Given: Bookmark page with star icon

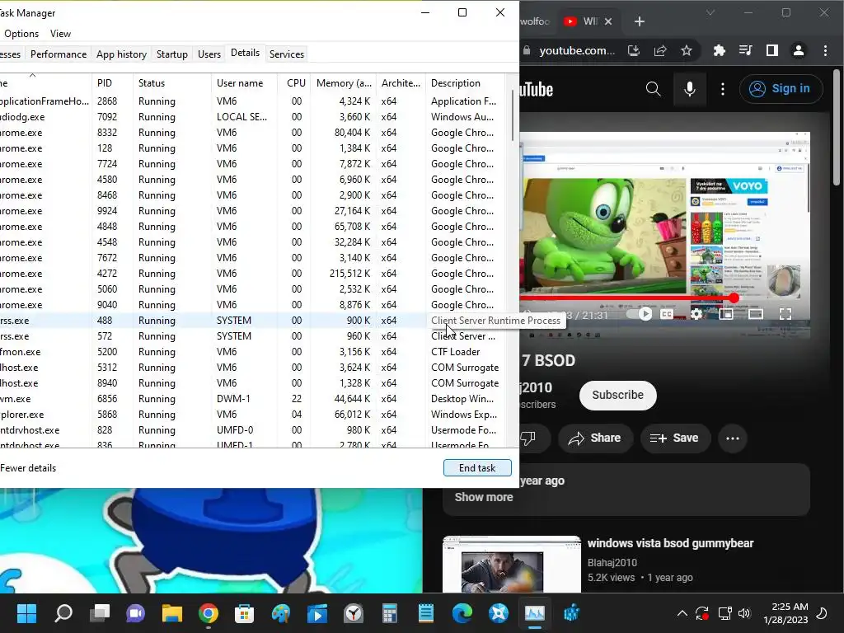Looking at the screenshot, I should 687,50.
